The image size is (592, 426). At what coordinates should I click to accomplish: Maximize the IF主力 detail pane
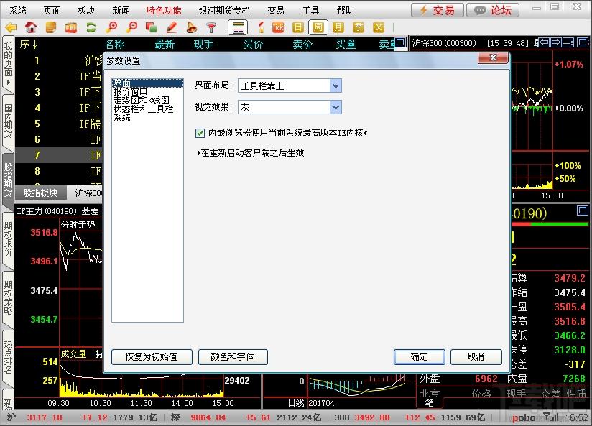[x=583, y=210]
